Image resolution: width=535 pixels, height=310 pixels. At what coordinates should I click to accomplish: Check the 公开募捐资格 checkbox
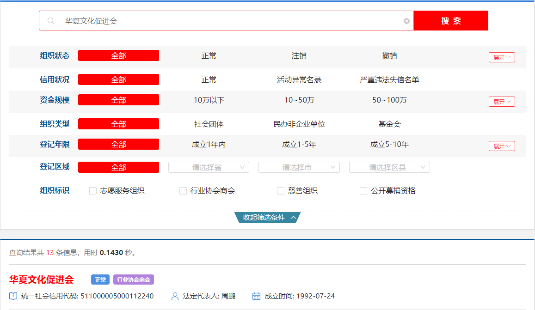(363, 191)
